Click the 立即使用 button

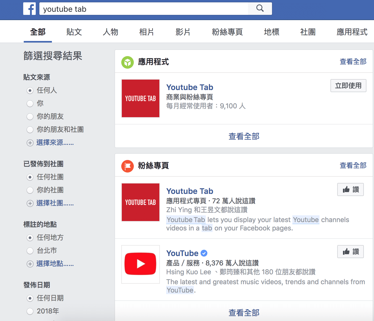click(348, 86)
